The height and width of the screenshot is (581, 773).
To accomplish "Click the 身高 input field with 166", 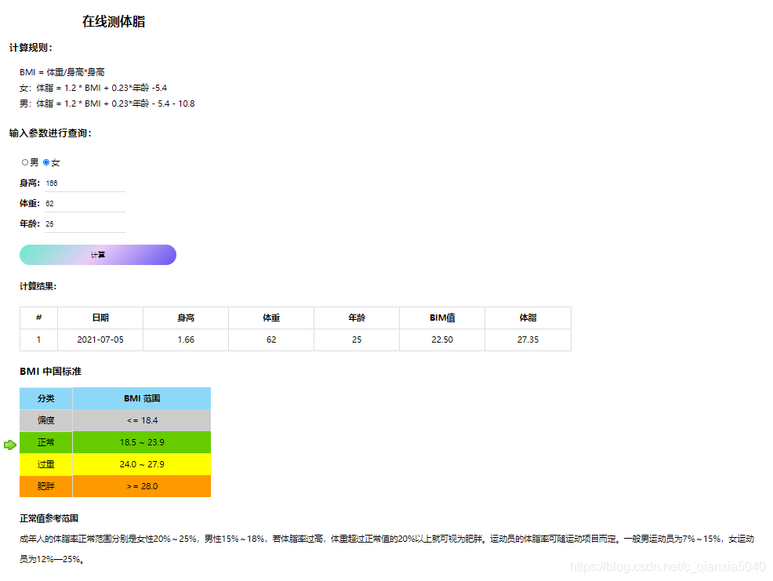I will pyautogui.click(x=85, y=183).
